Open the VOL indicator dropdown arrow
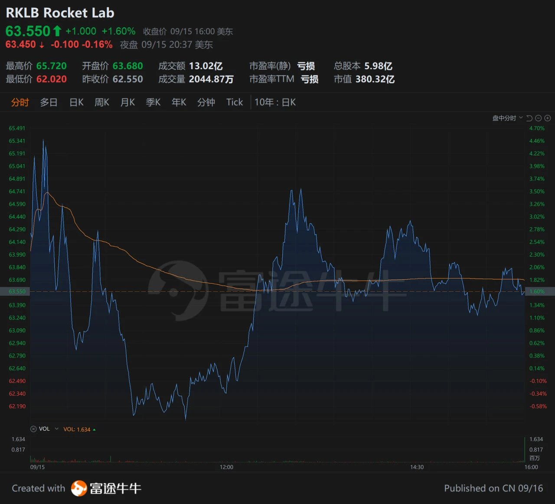 (56, 429)
